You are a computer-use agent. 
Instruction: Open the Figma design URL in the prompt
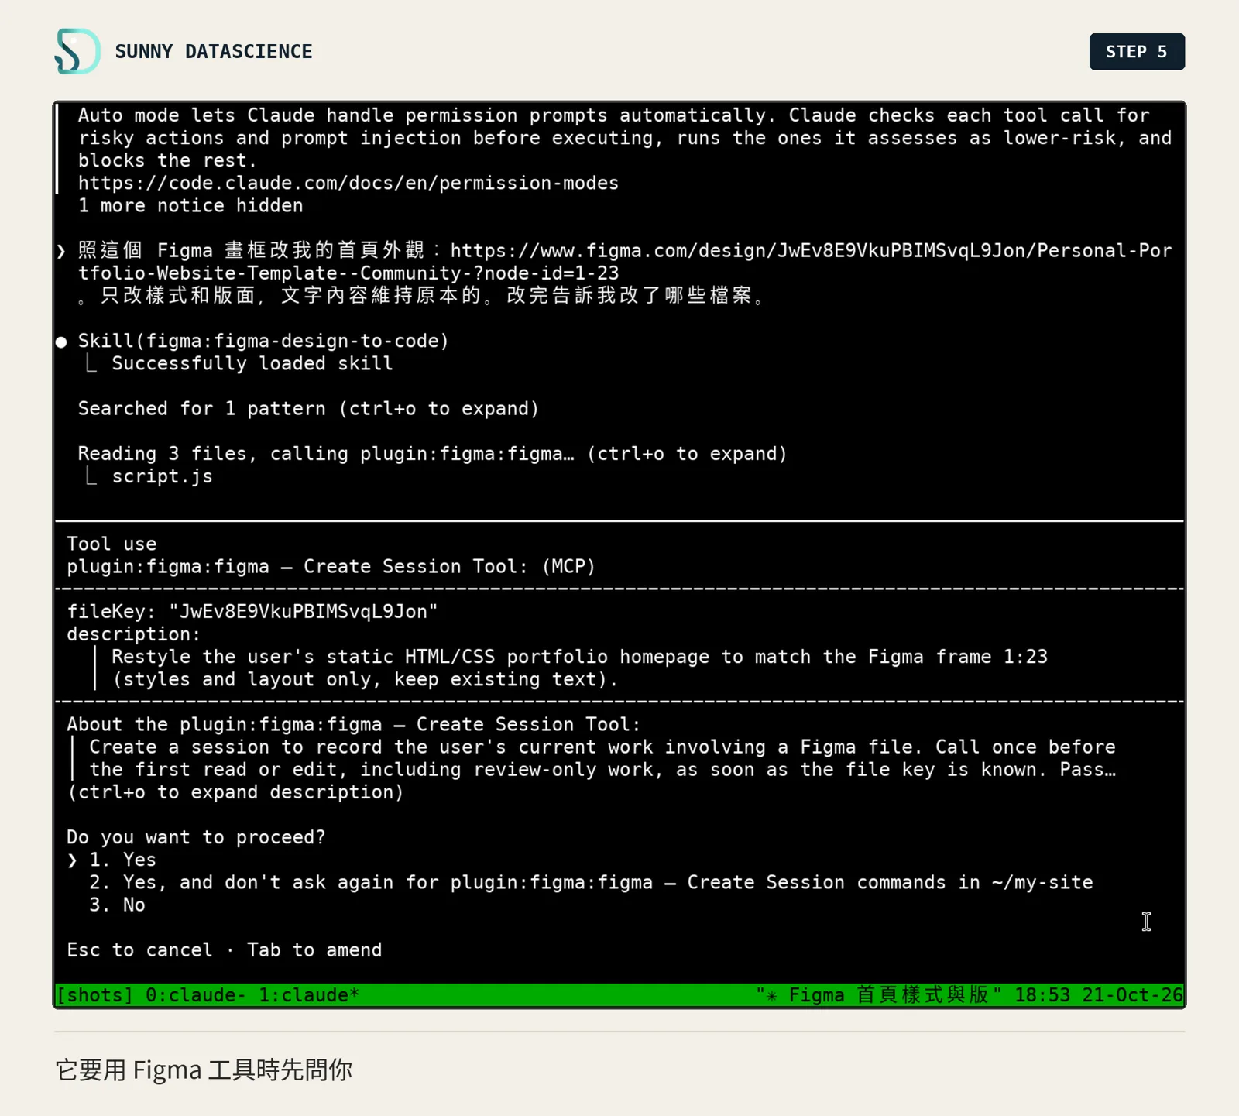pos(625,262)
